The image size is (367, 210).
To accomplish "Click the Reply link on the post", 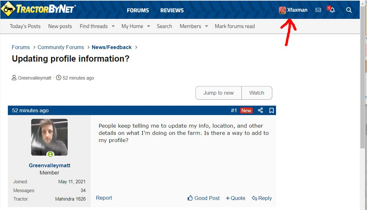I will coord(262,198).
